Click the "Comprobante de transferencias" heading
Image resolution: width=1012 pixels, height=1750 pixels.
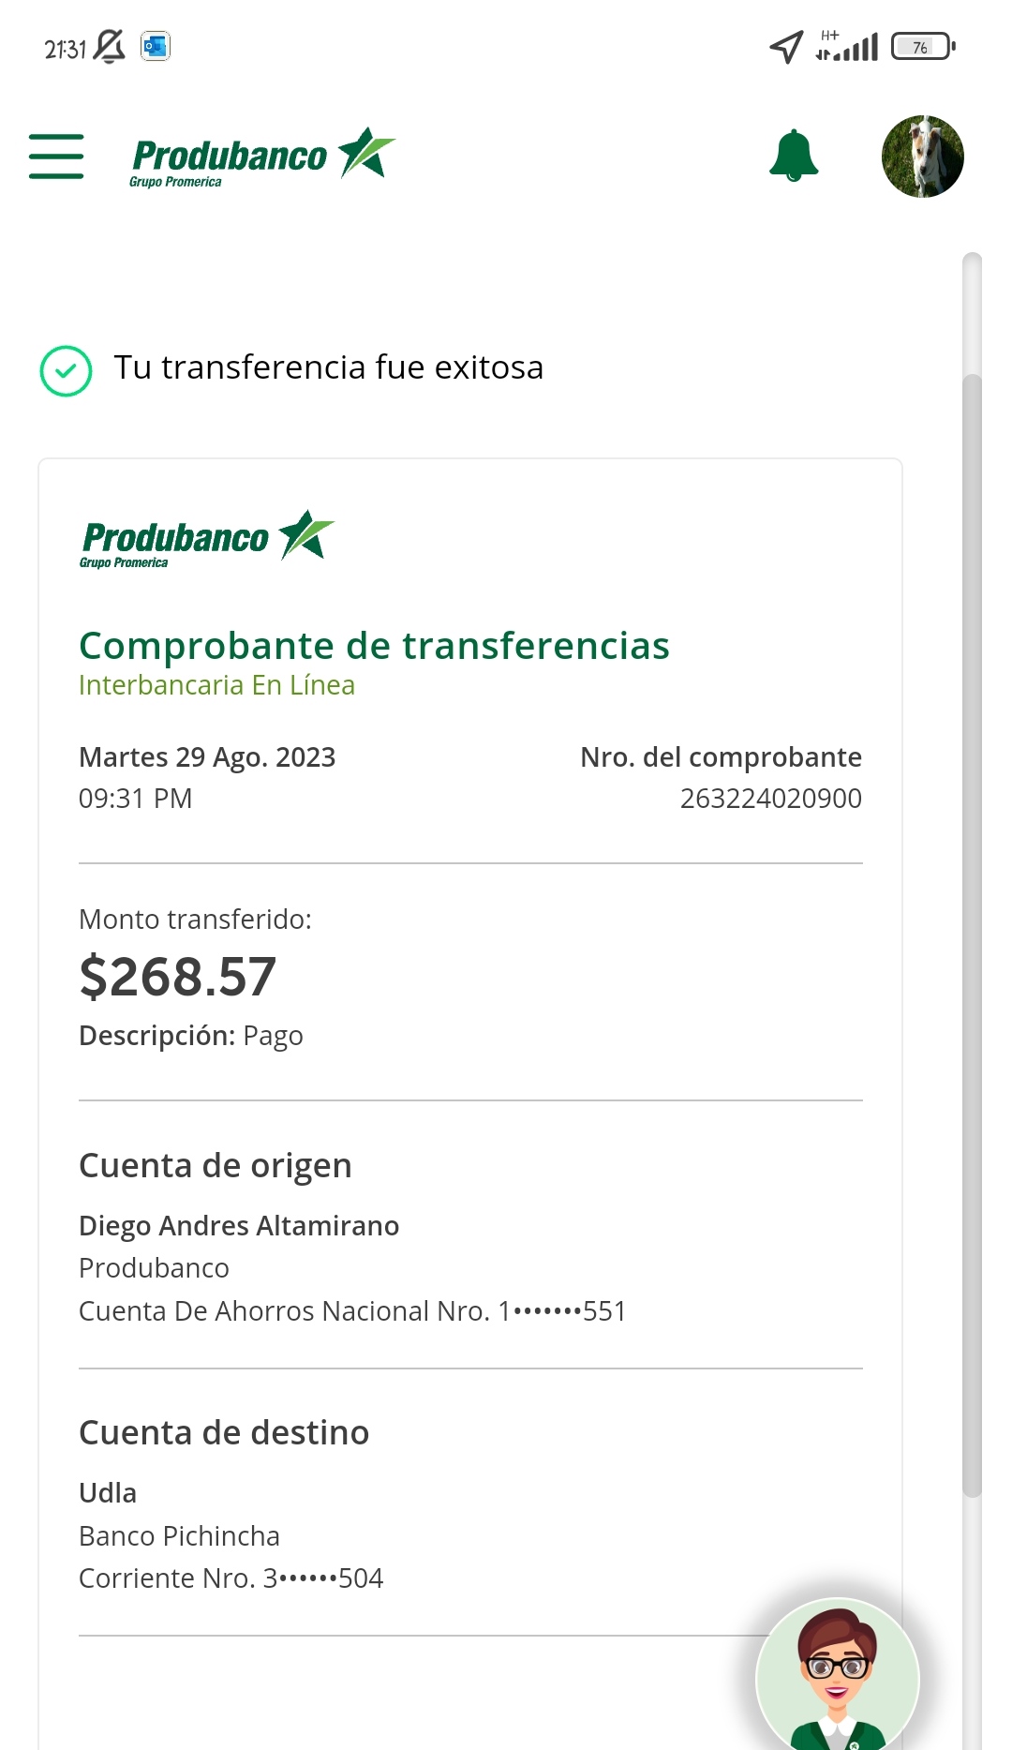pyautogui.click(x=374, y=646)
